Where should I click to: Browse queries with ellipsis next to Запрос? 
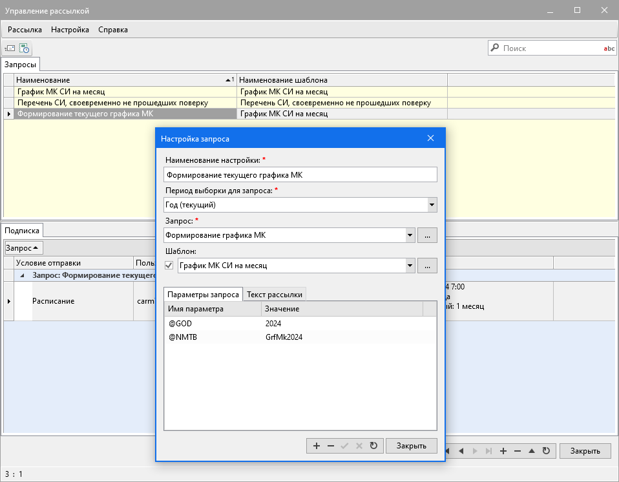(427, 235)
